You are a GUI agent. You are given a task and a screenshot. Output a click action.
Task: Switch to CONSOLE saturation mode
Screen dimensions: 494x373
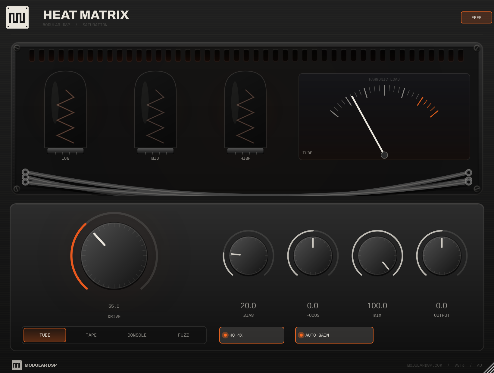tap(137, 335)
